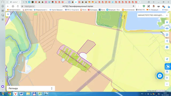The width and height of the screenshot is (171, 96).
Task: Open the МИНИСТЕРСТВО ИМУЩЕС... dropdown
Action: 153,15
